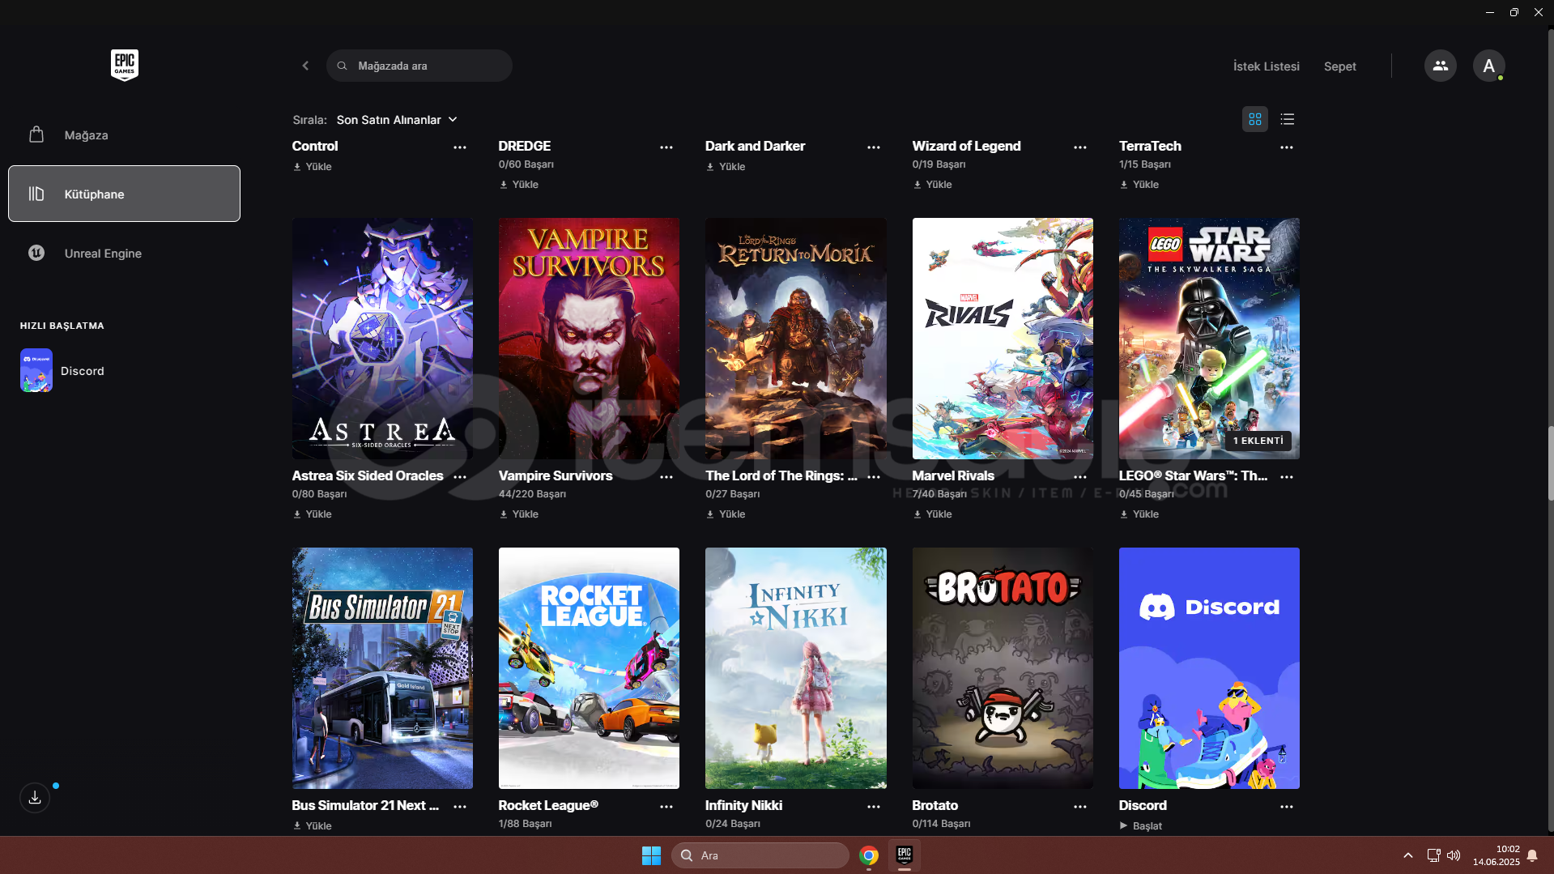Viewport: 1554px width, 874px height.
Task: Open the Rocket League cover art
Action: pos(589,668)
